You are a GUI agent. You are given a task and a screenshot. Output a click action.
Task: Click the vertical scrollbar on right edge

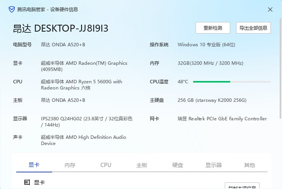pos(280,68)
